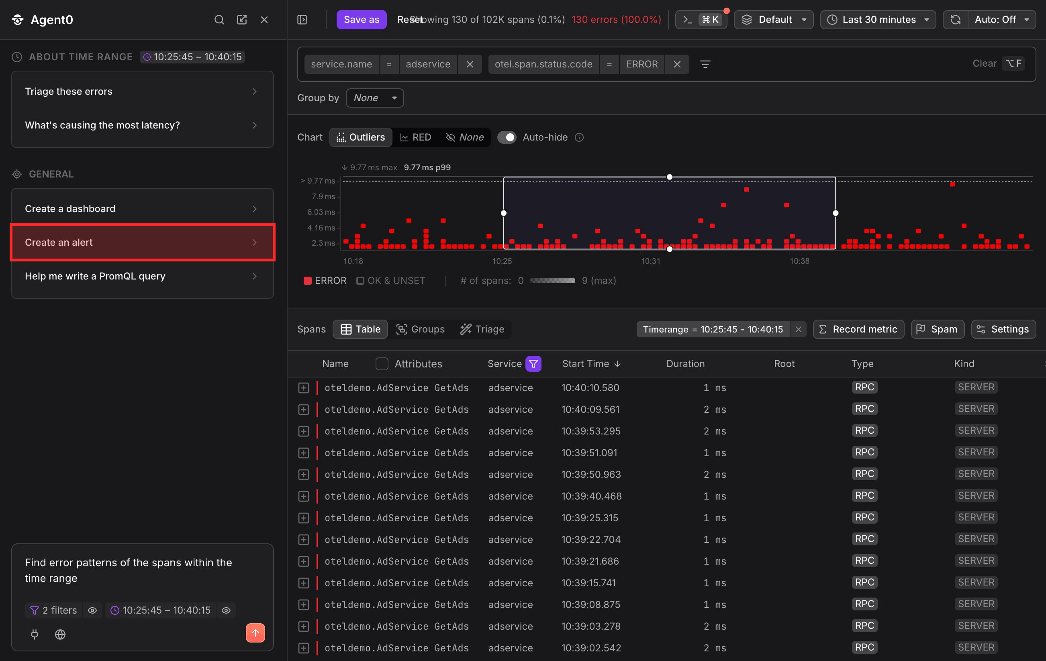Screen dimensions: 1046x661
Task: Click the search icon in Agent0 header
Action: (219, 20)
